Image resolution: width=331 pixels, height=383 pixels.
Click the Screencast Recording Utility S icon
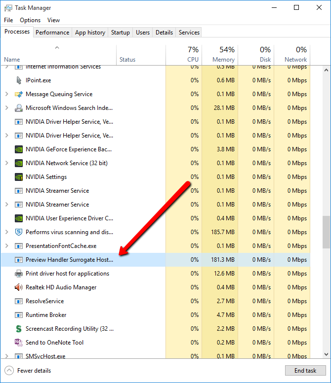pos(19,329)
